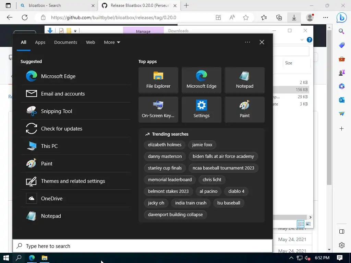
Task: Refresh the GitHub page
Action: (25, 17)
